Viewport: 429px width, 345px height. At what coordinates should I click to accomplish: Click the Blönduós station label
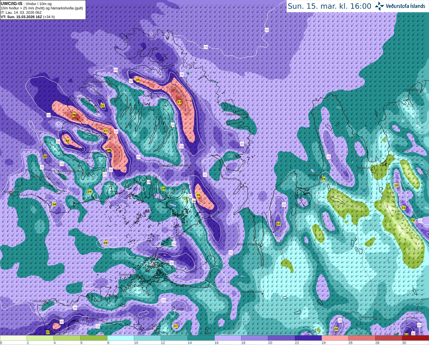(315, 175)
